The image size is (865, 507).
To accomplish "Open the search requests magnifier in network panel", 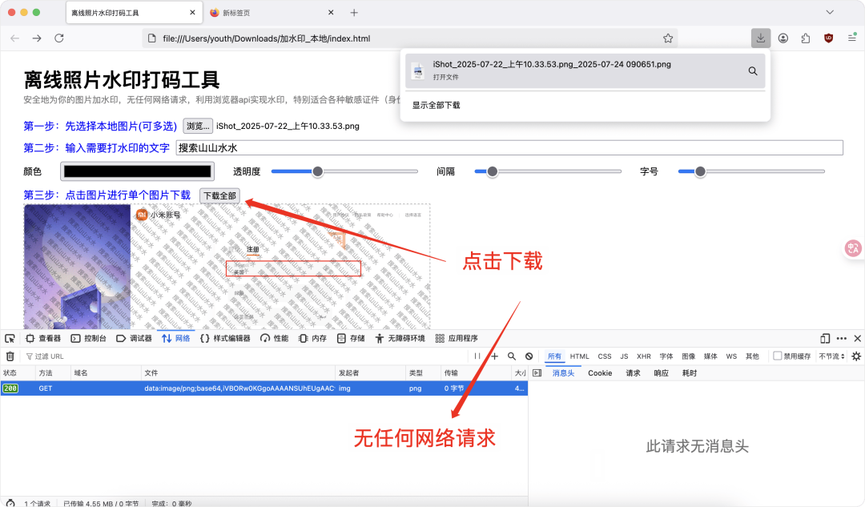I will pos(511,356).
